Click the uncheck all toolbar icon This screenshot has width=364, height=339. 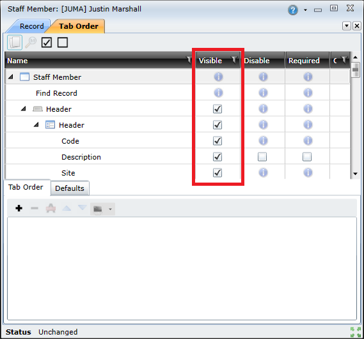63,42
